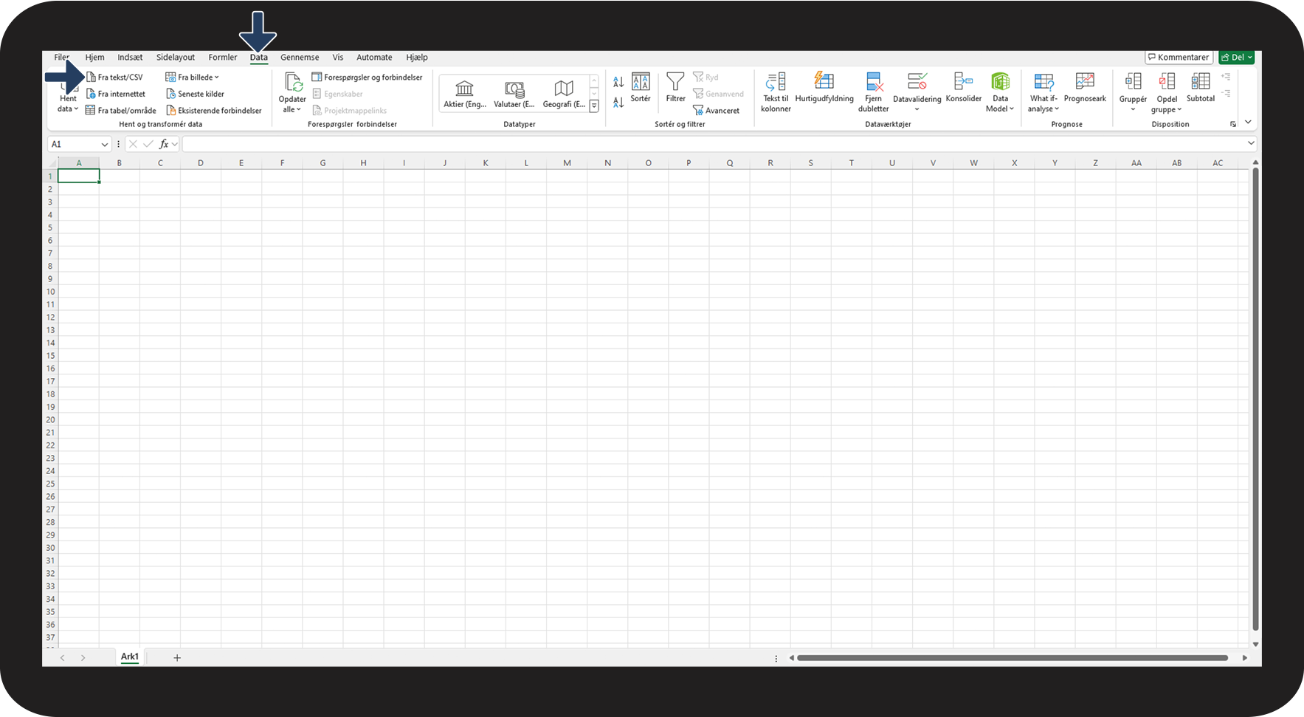Switch to the Vis tab

[338, 58]
